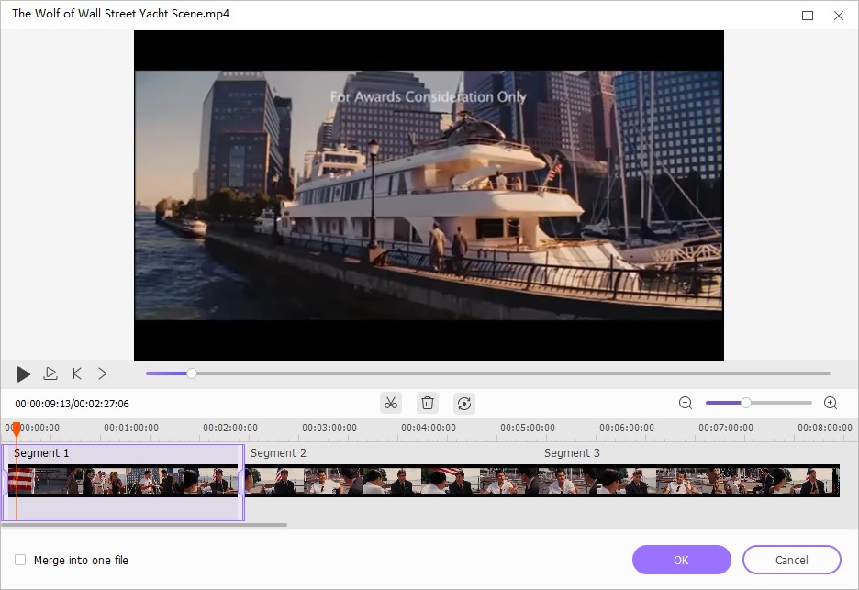Select the segment preview play icon
The height and width of the screenshot is (590, 859).
(x=50, y=373)
